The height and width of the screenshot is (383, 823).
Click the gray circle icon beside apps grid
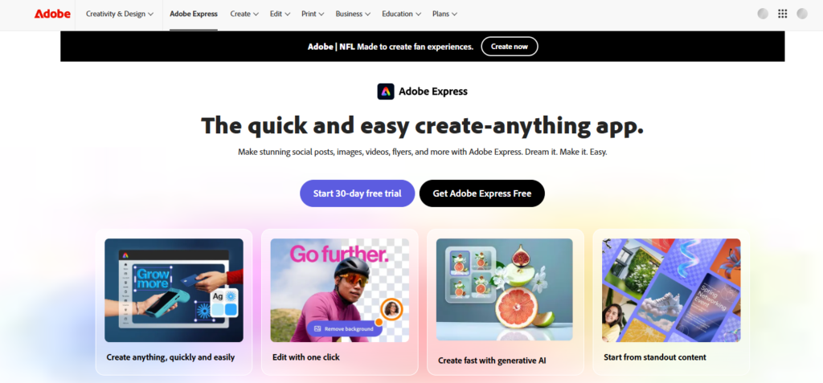(764, 14)
